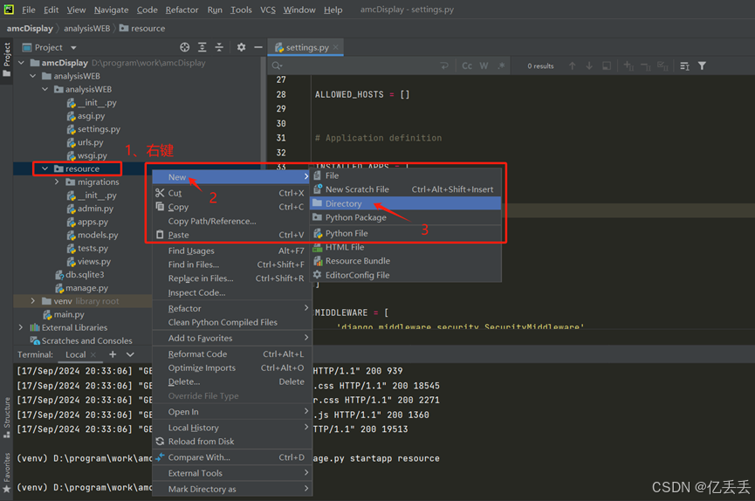Image resolution: width=755 pixels, height=501 pixels.
Task: Go to next search occurrence arrow
Action: pos(589,66)
